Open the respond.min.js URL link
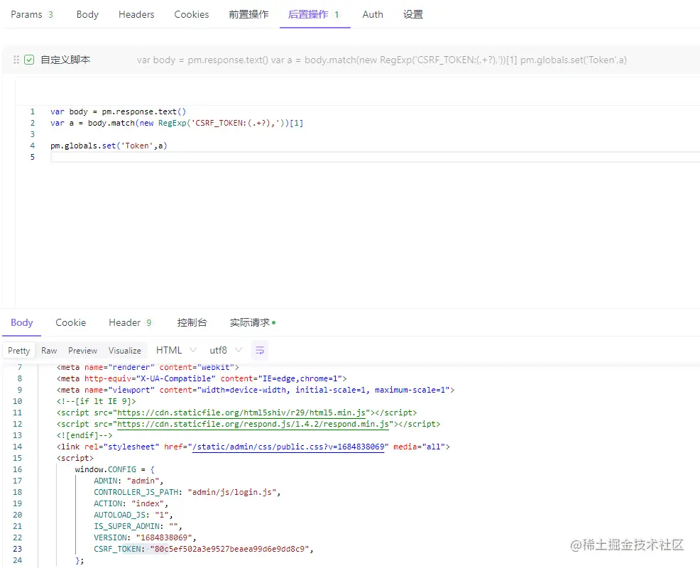The width and height of the screenshot is (700, 568). pyautogui.click(x=253, y=424)
